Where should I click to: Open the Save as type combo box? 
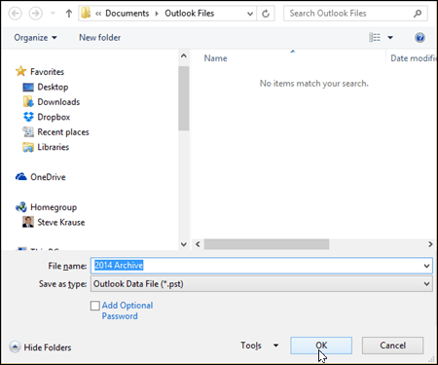click(x=262, y=284)
